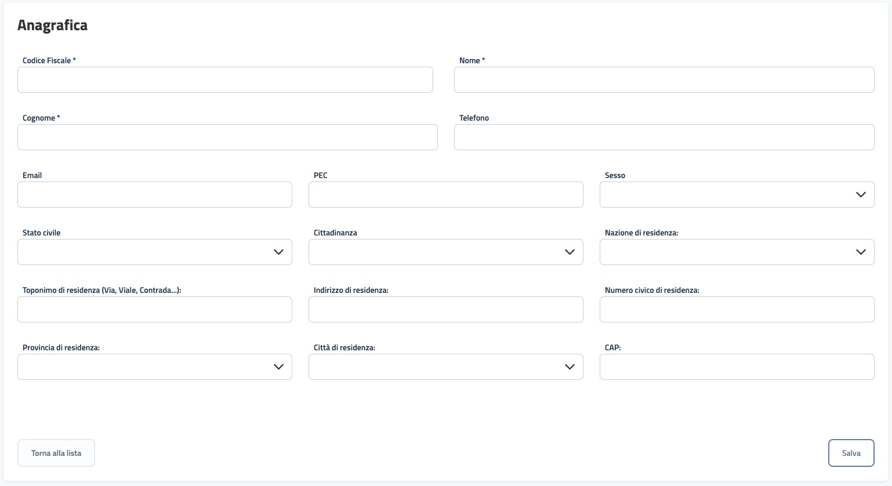The width and height of the screenshot is (892, 486).
Task: Open Provincia di residenza dropdown
Action: point(154,367)
